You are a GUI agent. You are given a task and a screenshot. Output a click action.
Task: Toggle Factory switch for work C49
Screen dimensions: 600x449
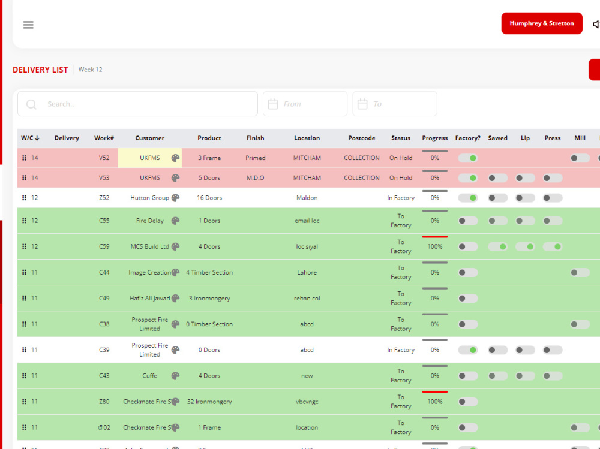pyautogui.click(x=467, y=299)
